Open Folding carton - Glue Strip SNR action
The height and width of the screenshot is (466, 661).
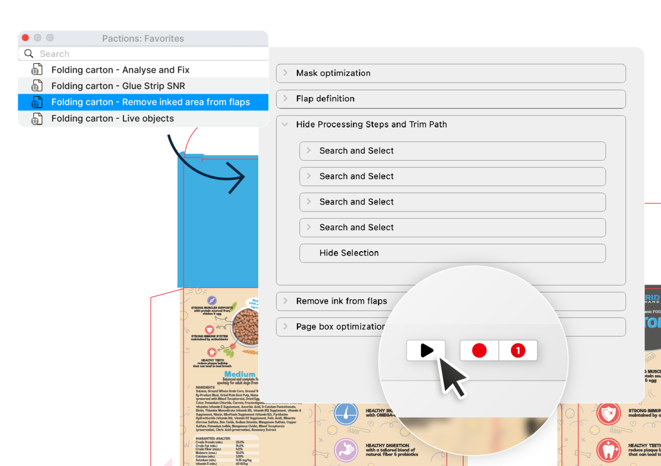[x=143, y=86]
